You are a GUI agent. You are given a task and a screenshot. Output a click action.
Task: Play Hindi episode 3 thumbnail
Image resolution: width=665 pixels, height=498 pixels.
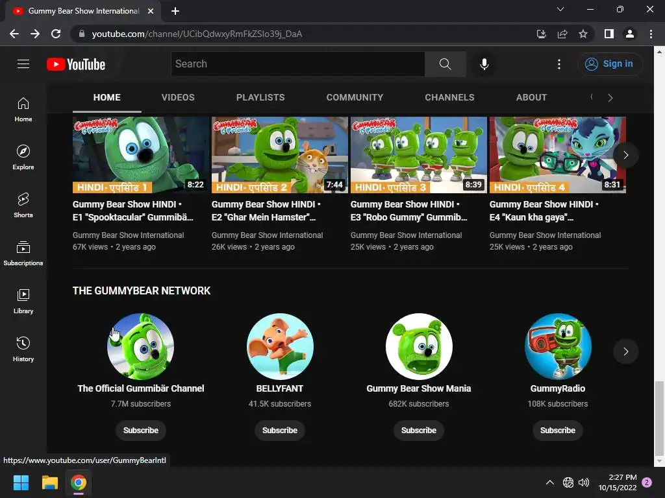tap(419, 155)
